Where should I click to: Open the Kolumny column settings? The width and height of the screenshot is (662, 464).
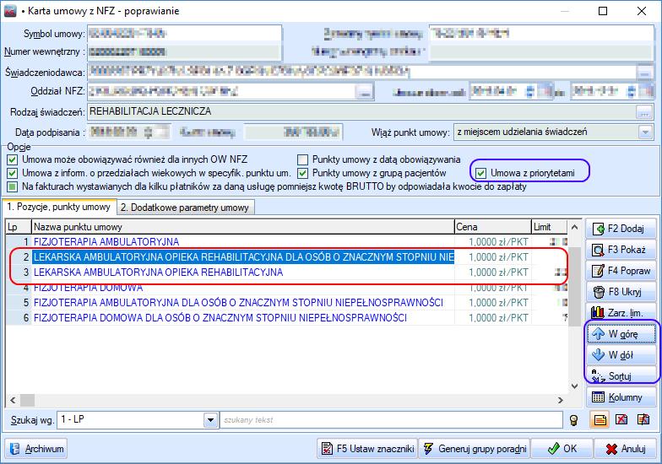(x=620, y=397)
